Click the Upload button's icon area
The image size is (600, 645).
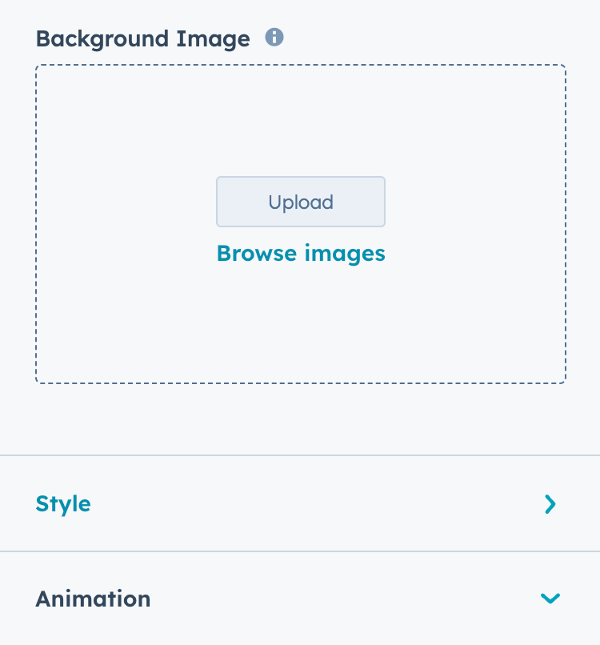300,202
